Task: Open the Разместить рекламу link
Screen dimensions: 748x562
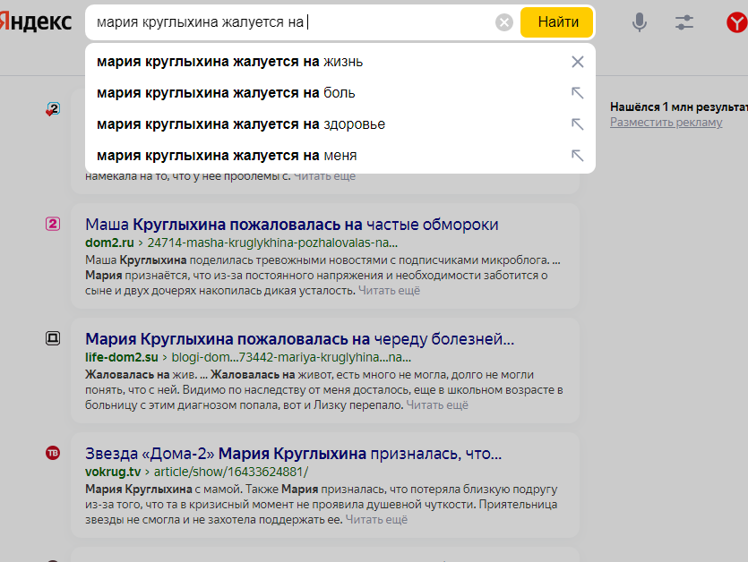Action: pos(666,122)
